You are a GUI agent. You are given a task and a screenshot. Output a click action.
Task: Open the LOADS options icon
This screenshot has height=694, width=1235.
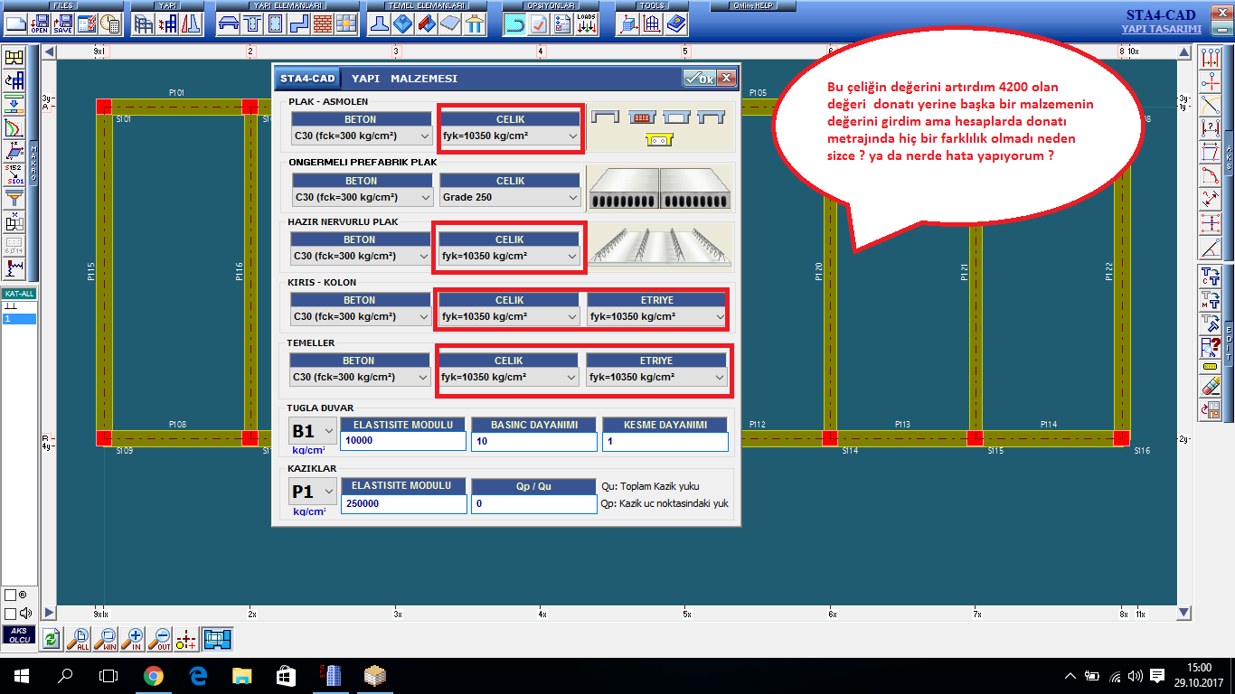587,24
